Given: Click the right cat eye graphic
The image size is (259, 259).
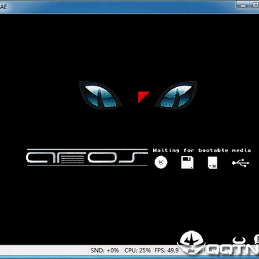Looking at the screenshot, I should click(x=176, y=95).
